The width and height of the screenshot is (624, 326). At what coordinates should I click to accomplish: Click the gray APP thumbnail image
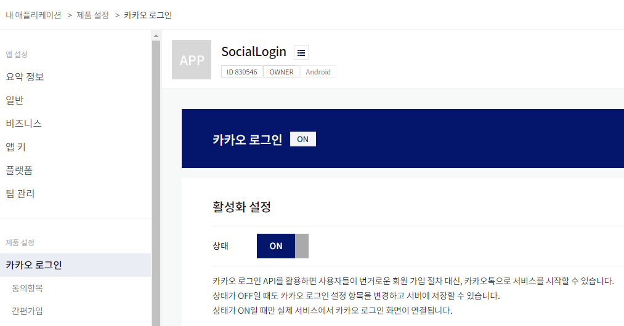[x=192, y=60]
